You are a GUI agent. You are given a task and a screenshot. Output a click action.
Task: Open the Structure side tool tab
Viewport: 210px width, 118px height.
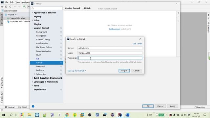(2, 97)
